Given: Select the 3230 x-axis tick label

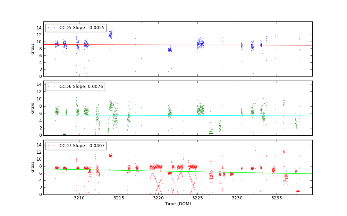Looking at the screenshot, I should pyautogui.click(x=237, y=198).
